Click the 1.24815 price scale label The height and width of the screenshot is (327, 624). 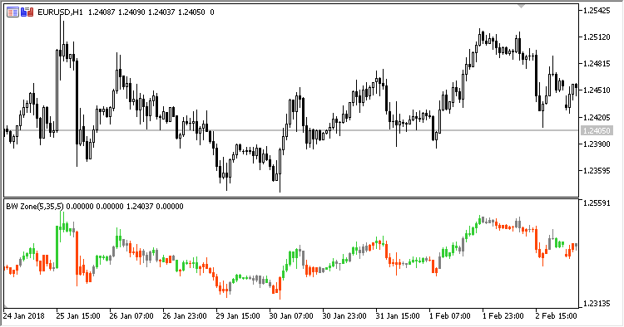[597, 64]
